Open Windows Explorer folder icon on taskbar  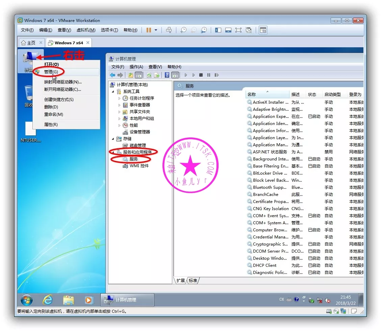68,300
